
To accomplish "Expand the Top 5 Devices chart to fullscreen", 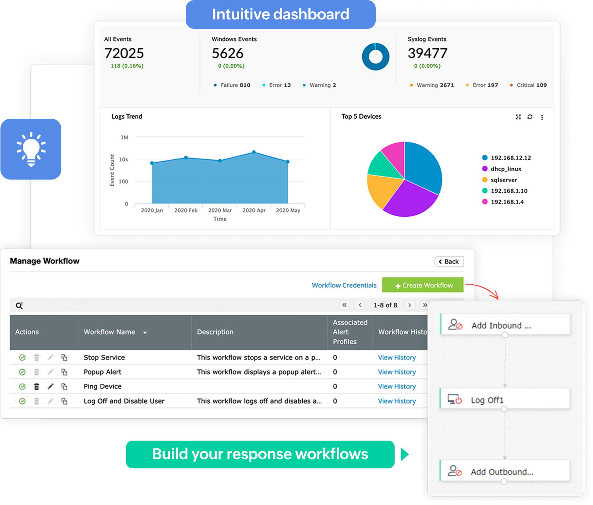I will [518, 117].
